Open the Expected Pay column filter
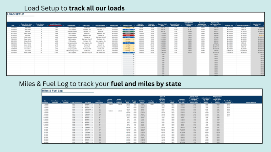The height and width of the screenshot is (152, 271). coord(235,26)
